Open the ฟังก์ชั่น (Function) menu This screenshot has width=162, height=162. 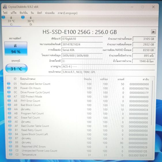point(24,13)
